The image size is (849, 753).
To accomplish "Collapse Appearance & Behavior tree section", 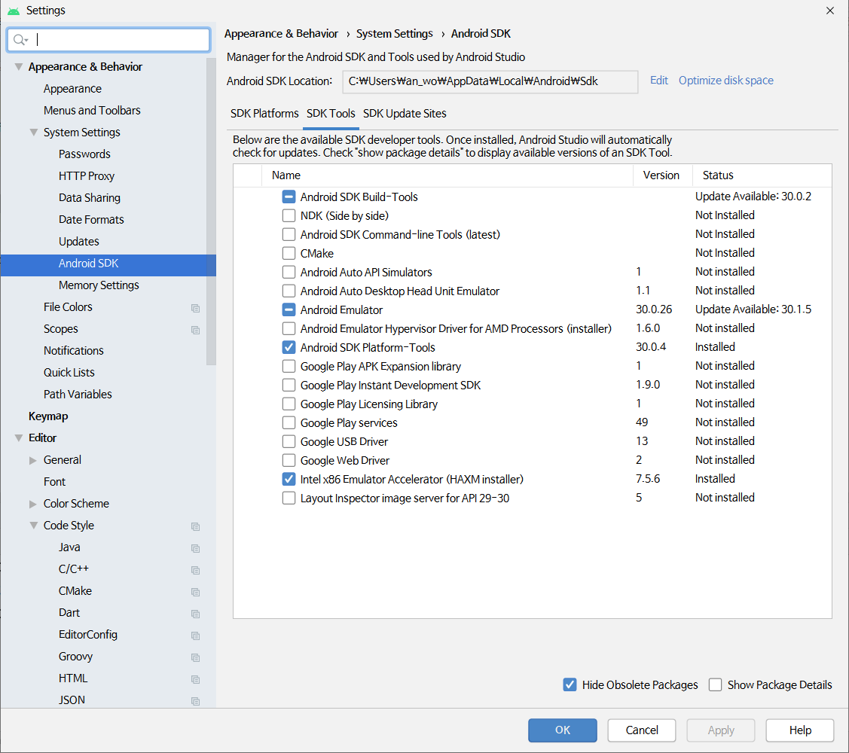I will pos(18,66).
